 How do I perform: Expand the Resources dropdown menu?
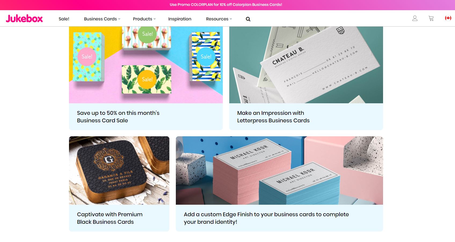point(219,19)
